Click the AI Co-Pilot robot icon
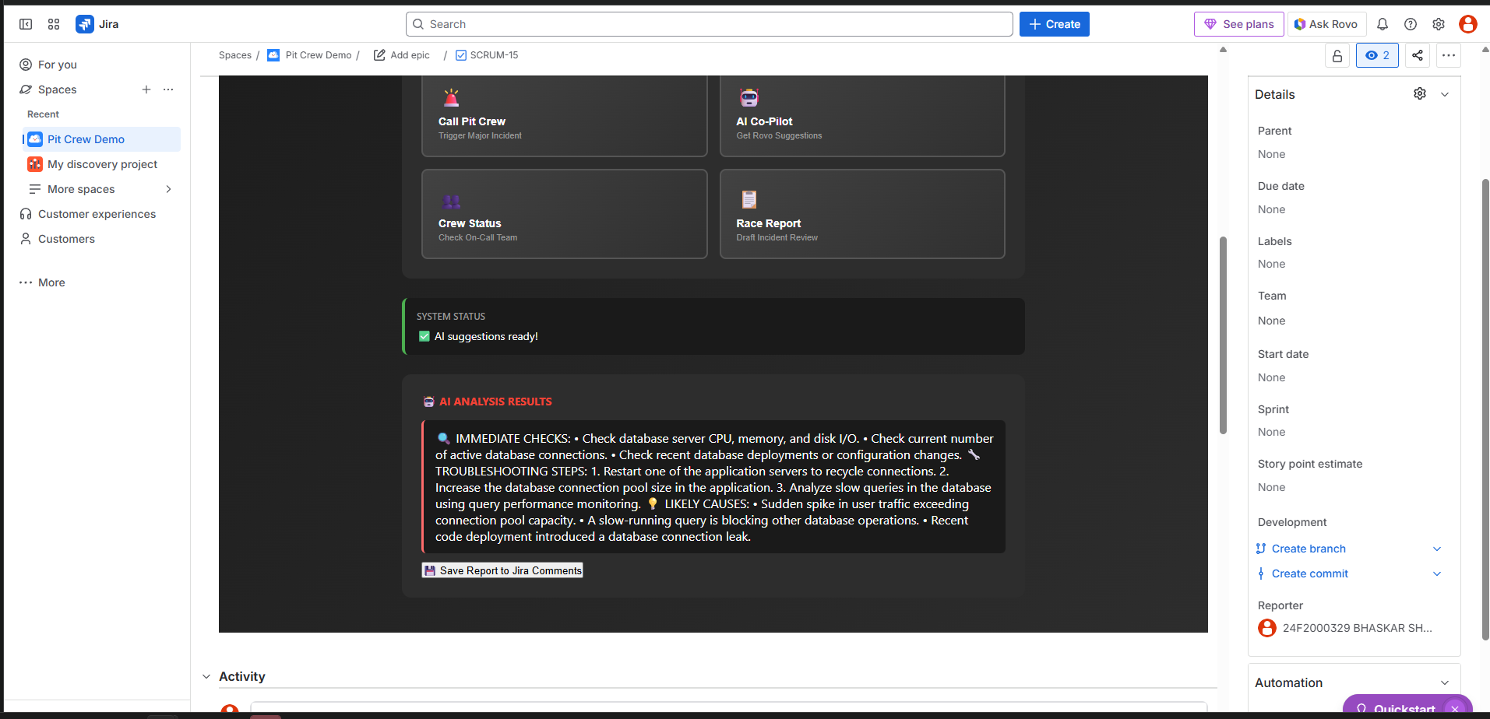The width and height of the screenshot is (1490, 719). pyautogui.click(x=749, y=97)
